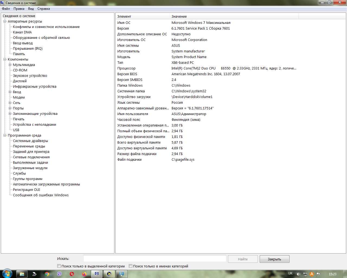Image resolution: width=347 pixels, height=278 pixels.
Task: Open the Windows Start menu orb
Action: coord(7,274)
